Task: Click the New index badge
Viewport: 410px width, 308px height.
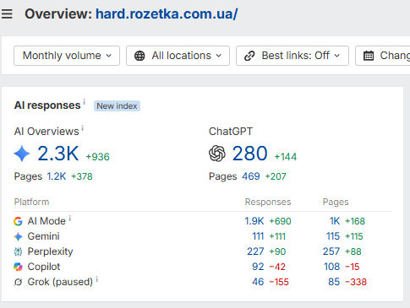Action: coord(117,106)
